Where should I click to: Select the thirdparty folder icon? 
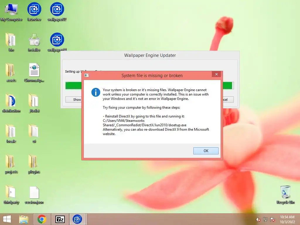pos(11,195)
